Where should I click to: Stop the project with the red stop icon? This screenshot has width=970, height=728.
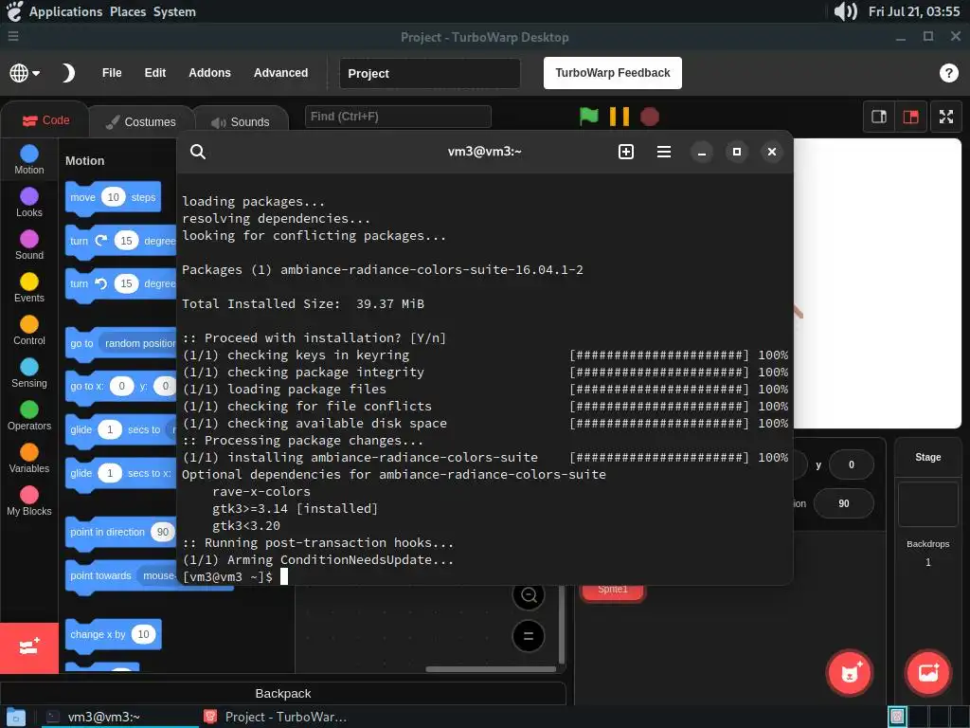[650, 117]
